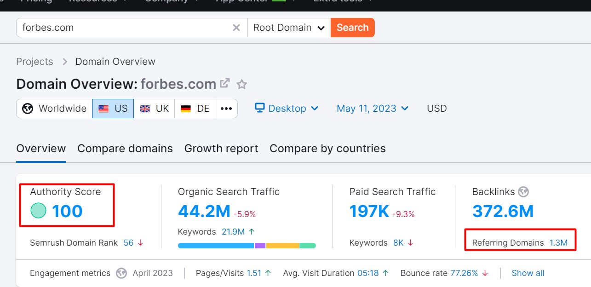591x287 pixels.
Task: Select US database
Action: [113, 109]
